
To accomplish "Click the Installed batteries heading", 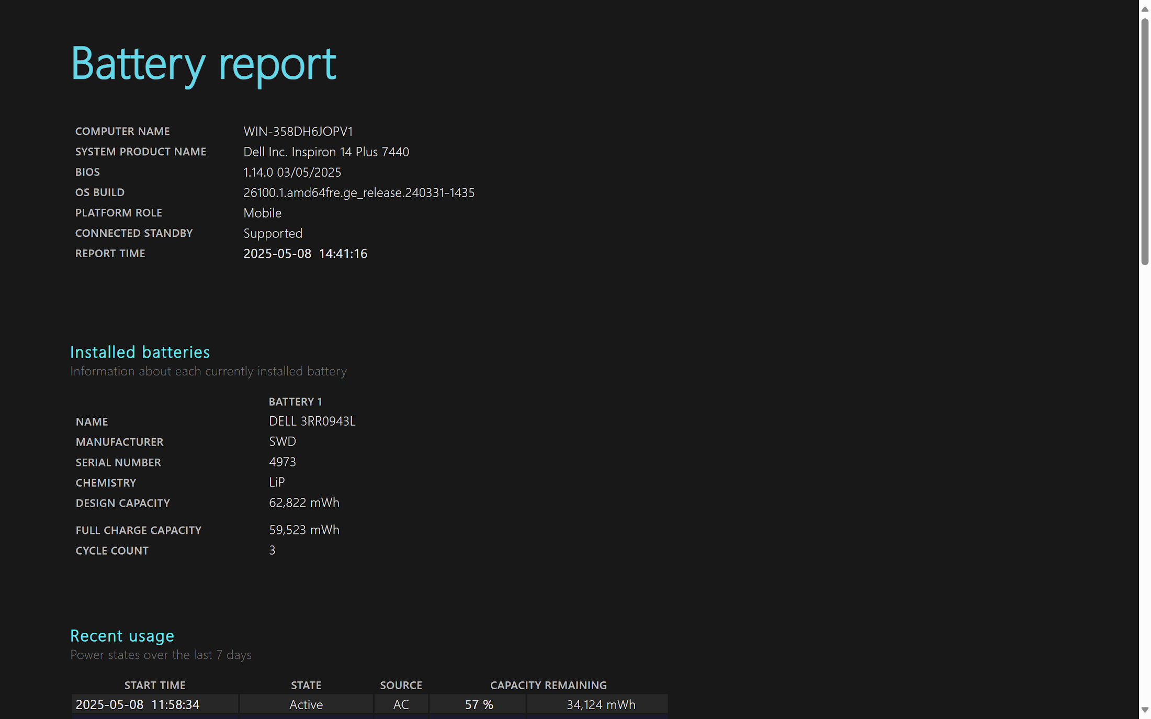I will pos(140,352).
